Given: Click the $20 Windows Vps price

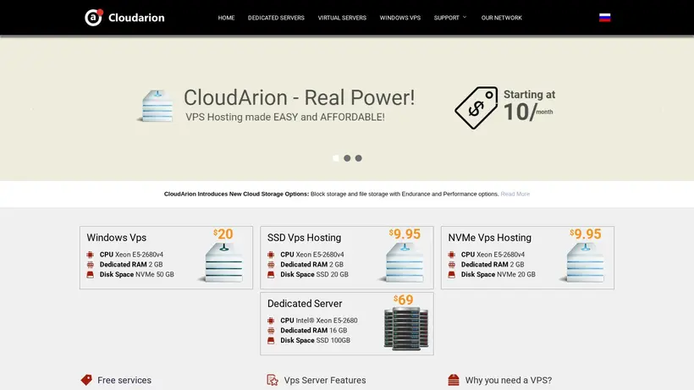Looking at the screenshot, I should (223, 233).
